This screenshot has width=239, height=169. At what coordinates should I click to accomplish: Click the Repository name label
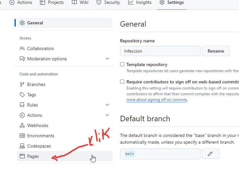[137, 41]
